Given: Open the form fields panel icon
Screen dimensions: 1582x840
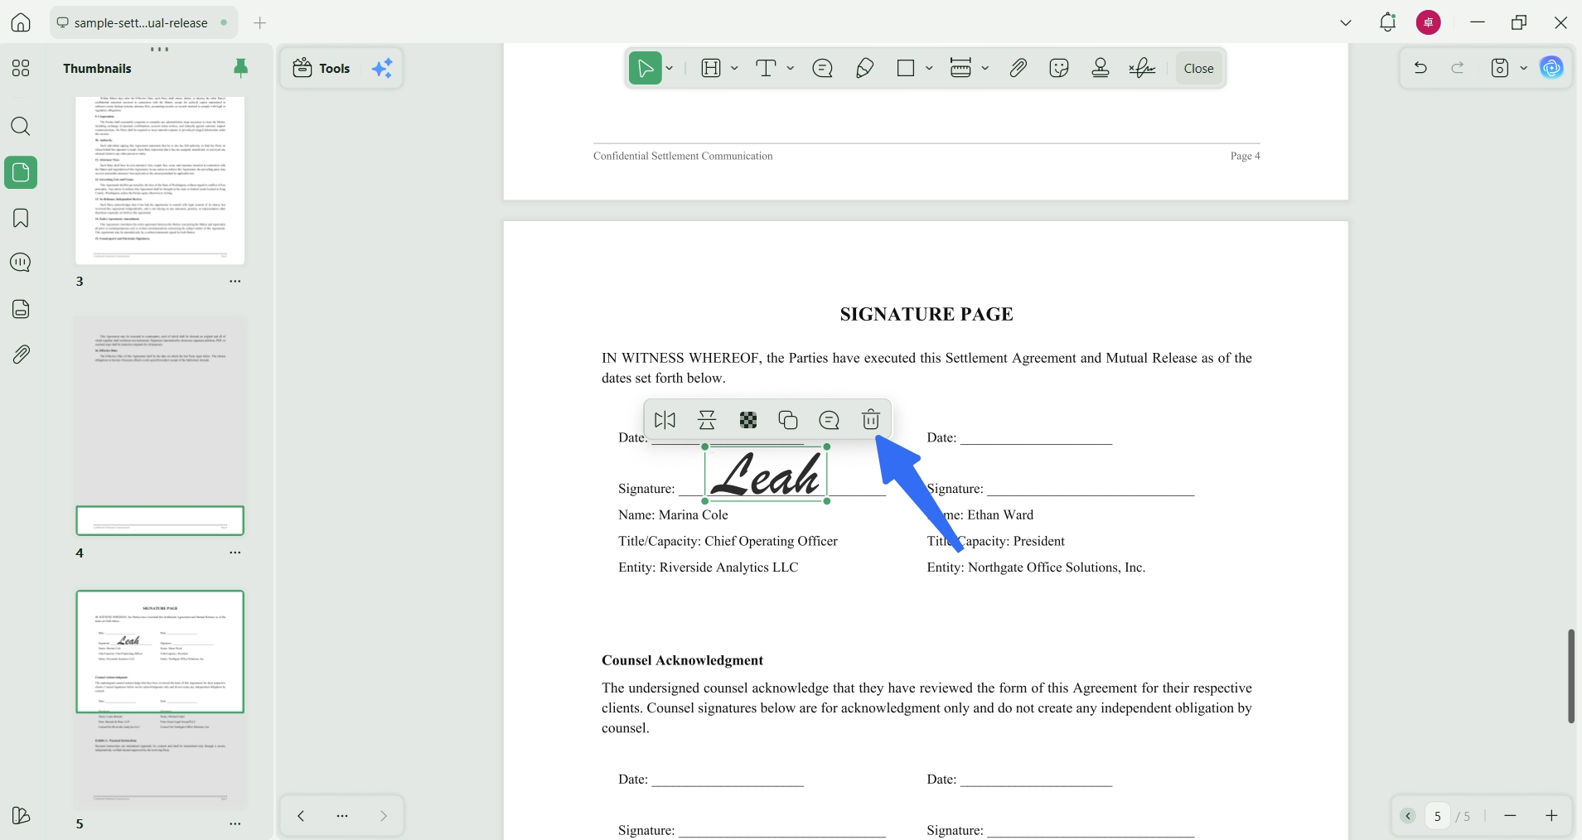Looking at the screenshot, I should click(x=21, y=309).
